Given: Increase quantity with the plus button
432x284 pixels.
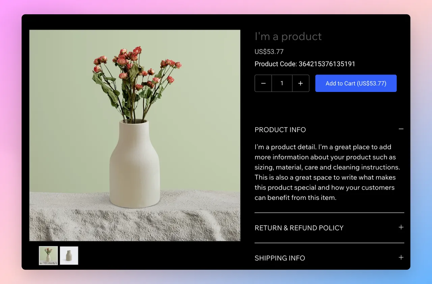Looking at the screenshot, I should click(300, 84).
